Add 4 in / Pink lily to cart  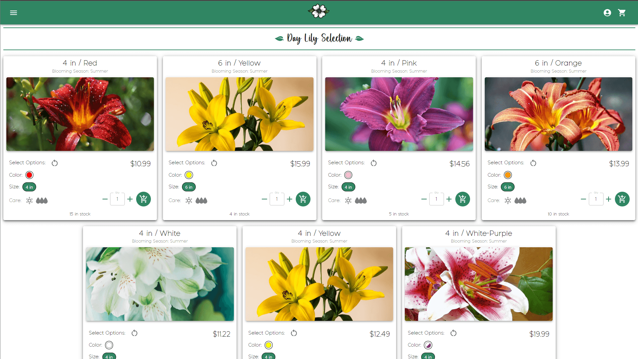coord(463,199)
